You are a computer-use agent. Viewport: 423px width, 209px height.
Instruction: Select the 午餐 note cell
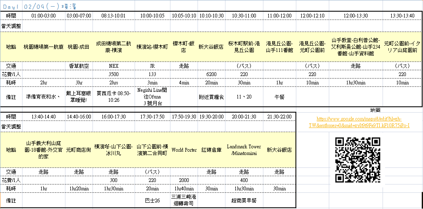(280, 97)
